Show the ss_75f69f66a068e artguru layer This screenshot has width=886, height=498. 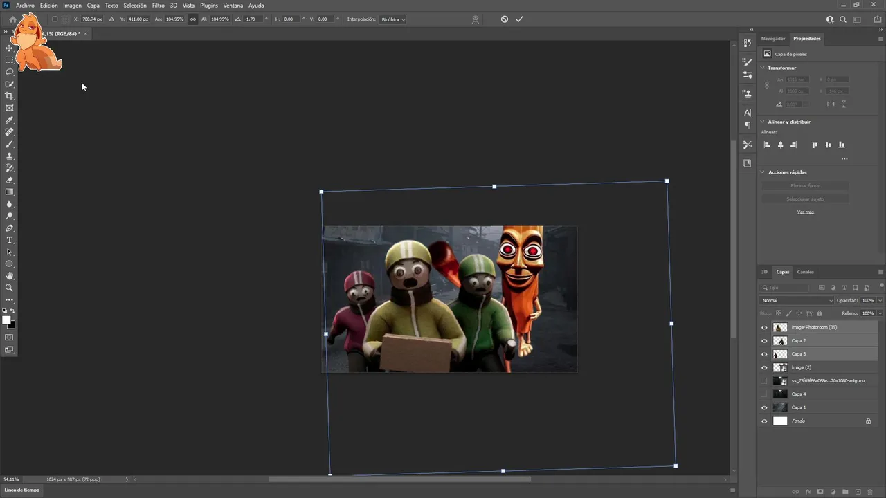coord(764,380)
